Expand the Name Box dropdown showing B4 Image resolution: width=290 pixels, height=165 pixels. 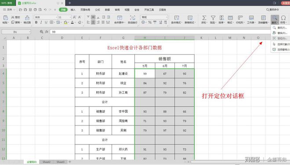pos(29,32)
